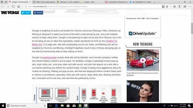This screenshot has width=193, height=108.
Task: Open the active Camtasia recorder taskbar icon
Action: [86, 106]
